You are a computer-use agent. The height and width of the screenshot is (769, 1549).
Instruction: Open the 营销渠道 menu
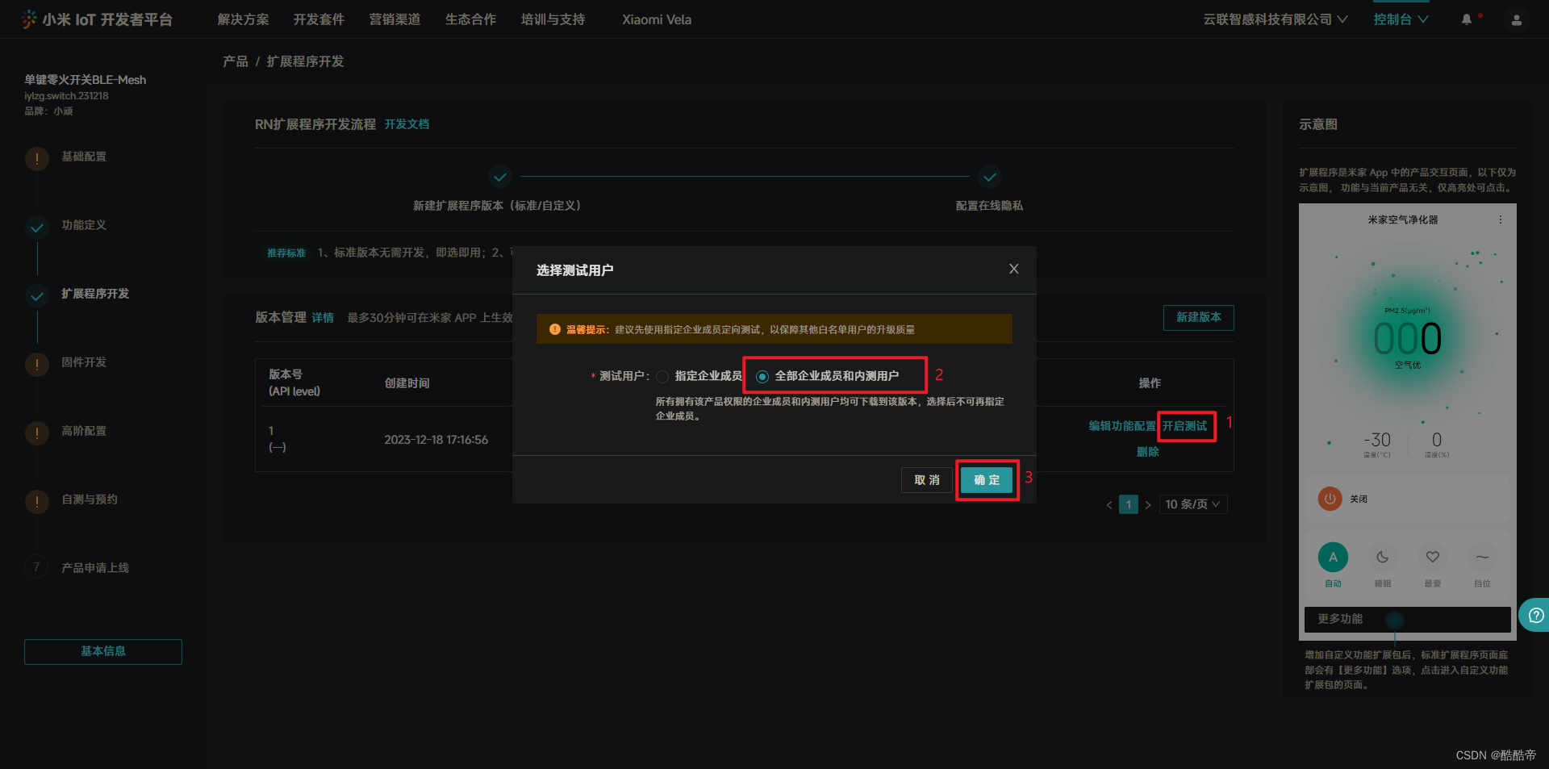tap(395, 19)
